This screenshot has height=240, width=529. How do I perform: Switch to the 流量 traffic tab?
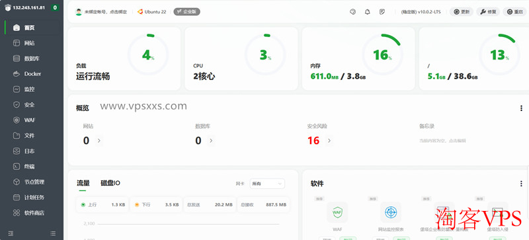(x=83, y=183)
